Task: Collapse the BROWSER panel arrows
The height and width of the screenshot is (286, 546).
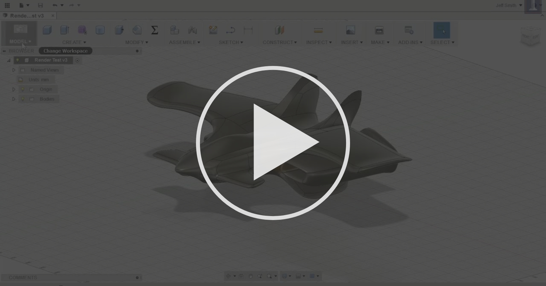Action: 4,51
